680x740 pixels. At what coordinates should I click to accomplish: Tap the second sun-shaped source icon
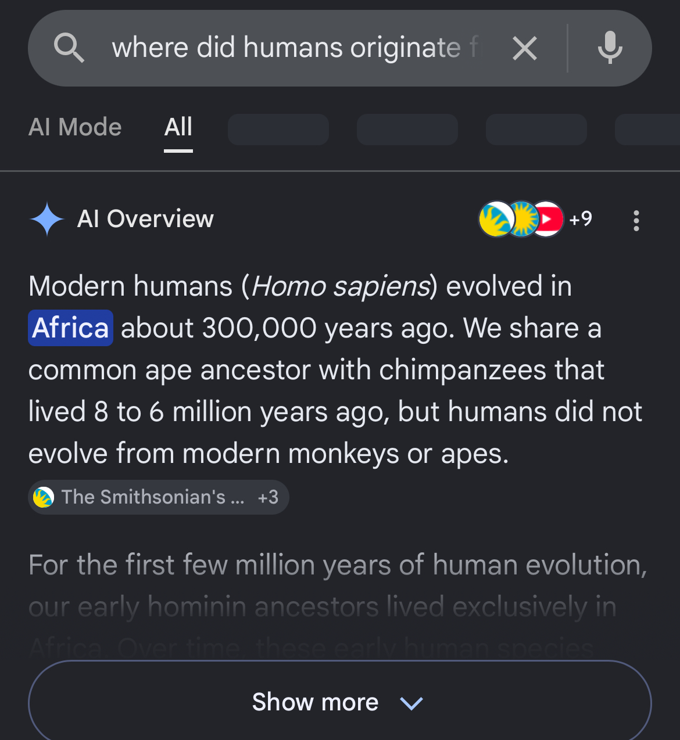click(522, 220)
